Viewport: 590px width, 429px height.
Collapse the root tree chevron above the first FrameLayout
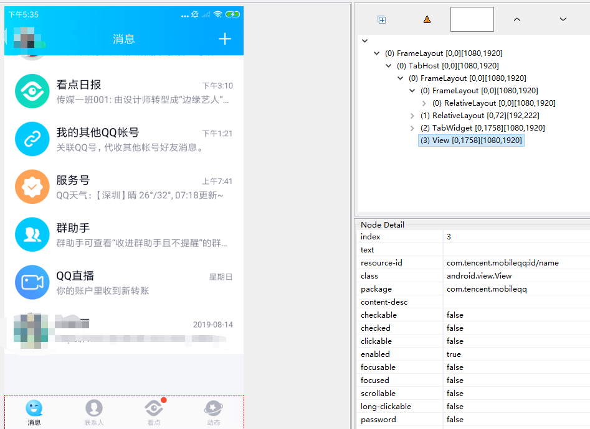[364, 40]
